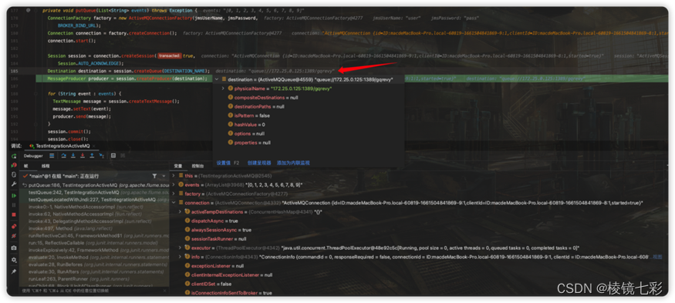Open thread selector dropdown arrow
This screenshot has width=675, height=303.
pyautogui.click(x=164, y=176)
